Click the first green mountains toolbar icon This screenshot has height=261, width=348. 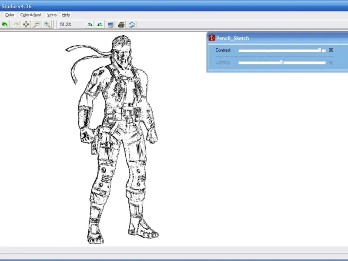tap(90, 24)
